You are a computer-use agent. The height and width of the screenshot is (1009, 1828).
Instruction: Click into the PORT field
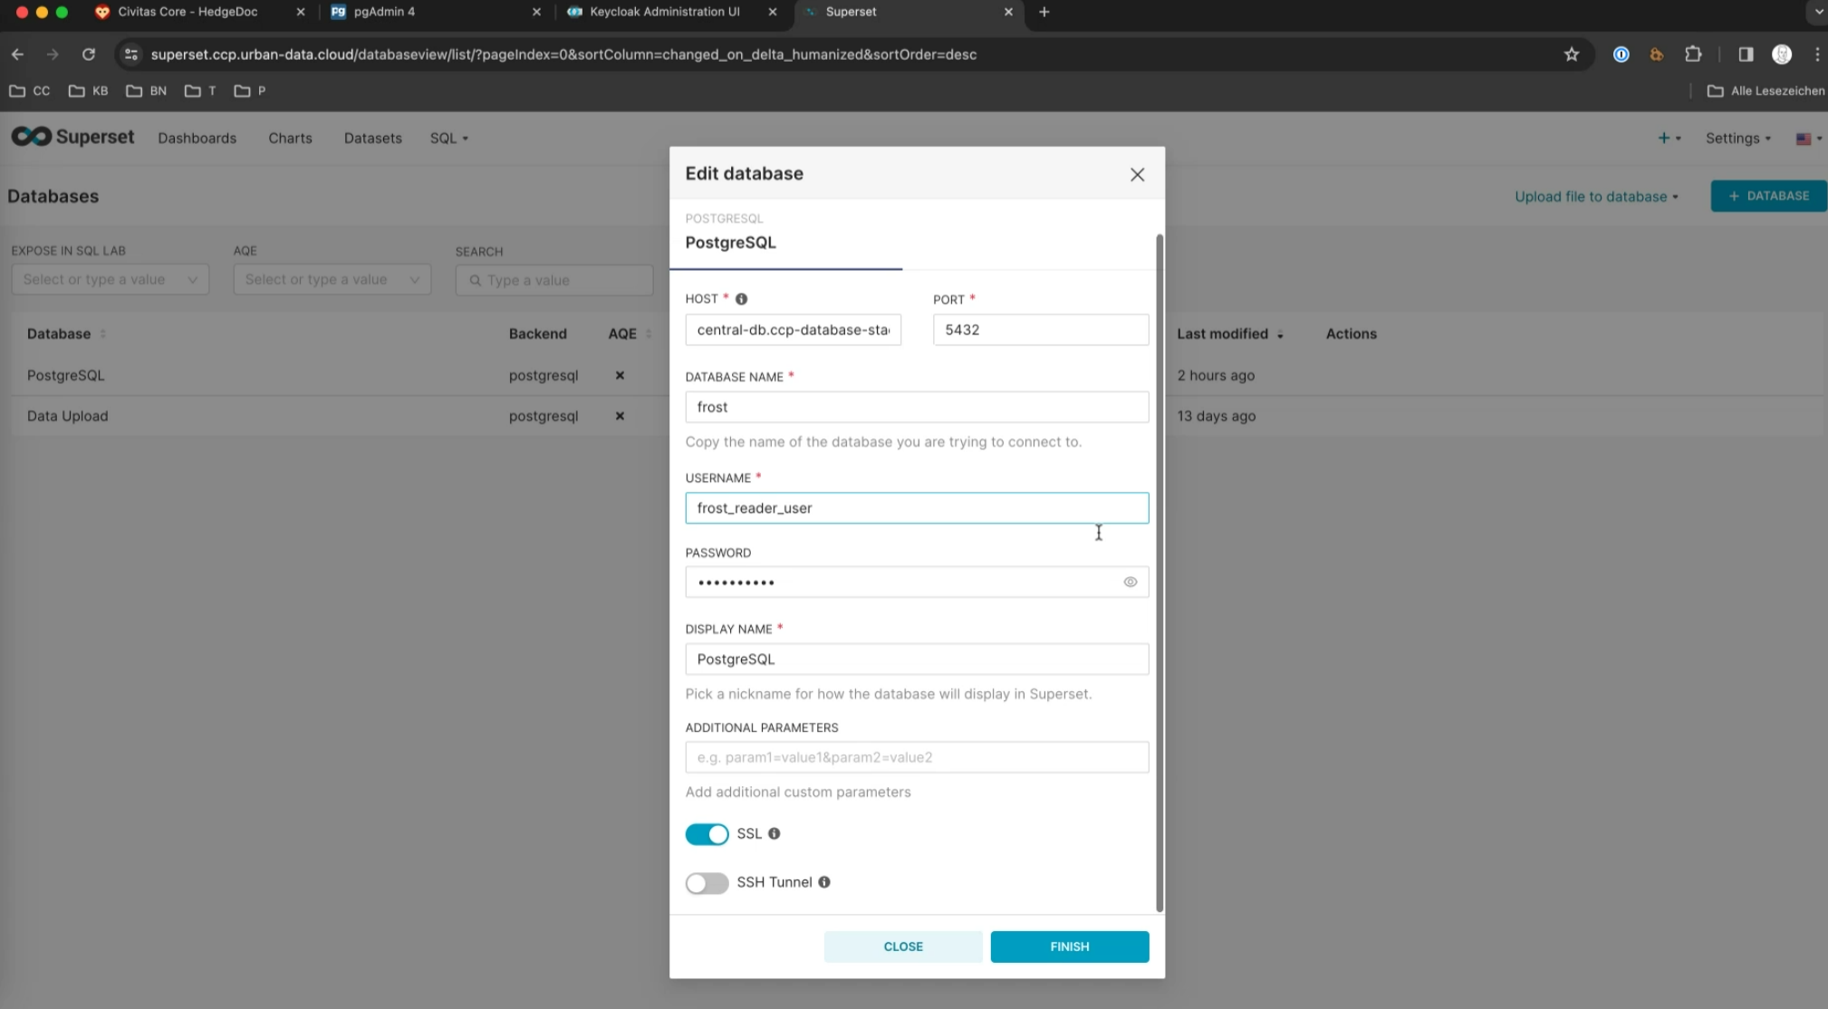tap(1041, 330)
